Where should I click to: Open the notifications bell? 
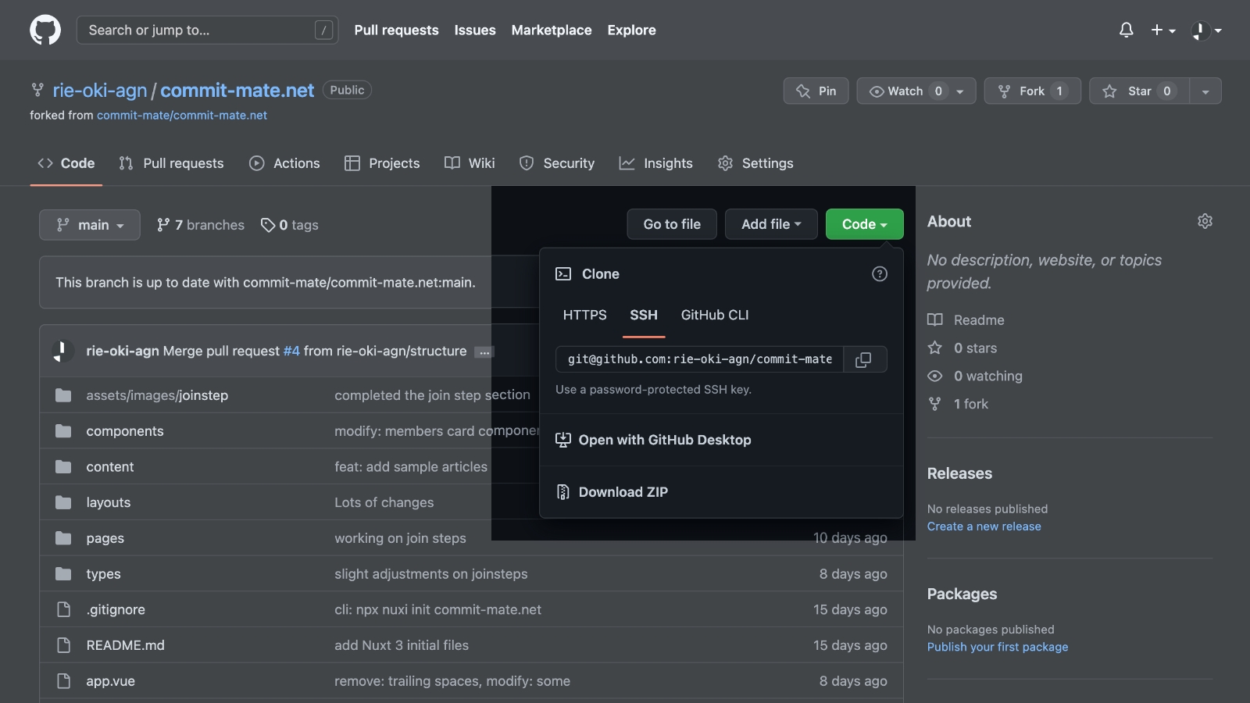pos(1126,30)
